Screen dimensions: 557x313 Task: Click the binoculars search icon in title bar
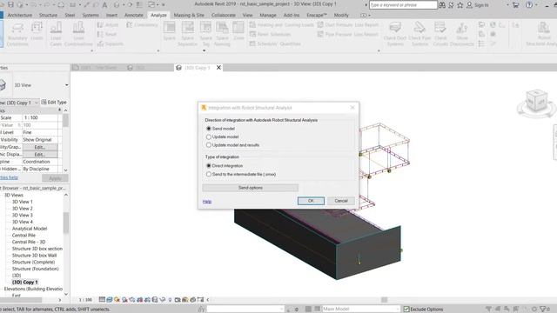point(442,5)
